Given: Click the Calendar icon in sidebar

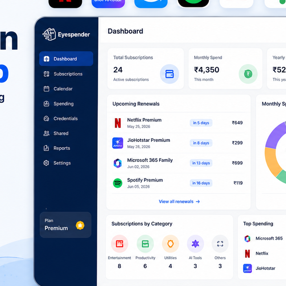Looking at the screenshot, I should pyautogui.click(x=46, y=89).
